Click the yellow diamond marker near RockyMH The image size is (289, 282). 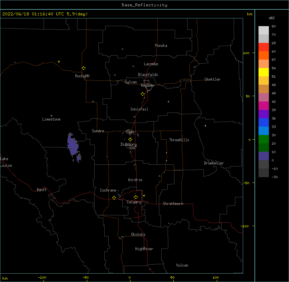point(83,68)
